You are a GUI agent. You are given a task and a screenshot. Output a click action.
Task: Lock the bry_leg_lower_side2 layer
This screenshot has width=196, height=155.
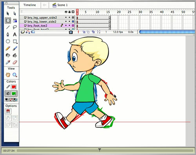pos(69,22)
